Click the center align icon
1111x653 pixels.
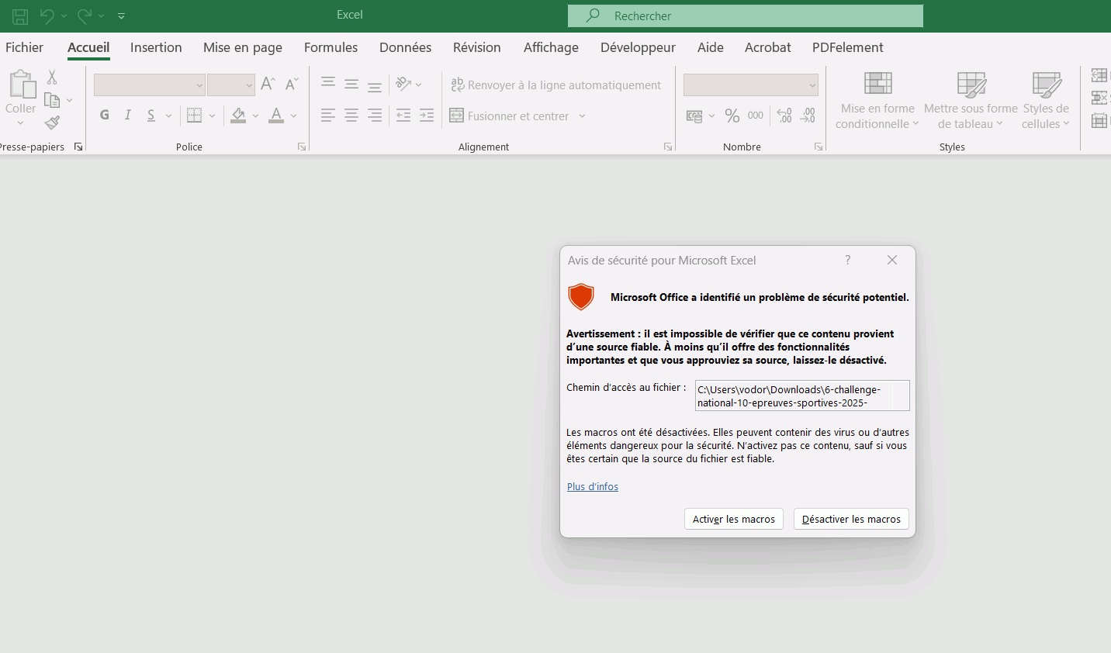coord(351,116)
